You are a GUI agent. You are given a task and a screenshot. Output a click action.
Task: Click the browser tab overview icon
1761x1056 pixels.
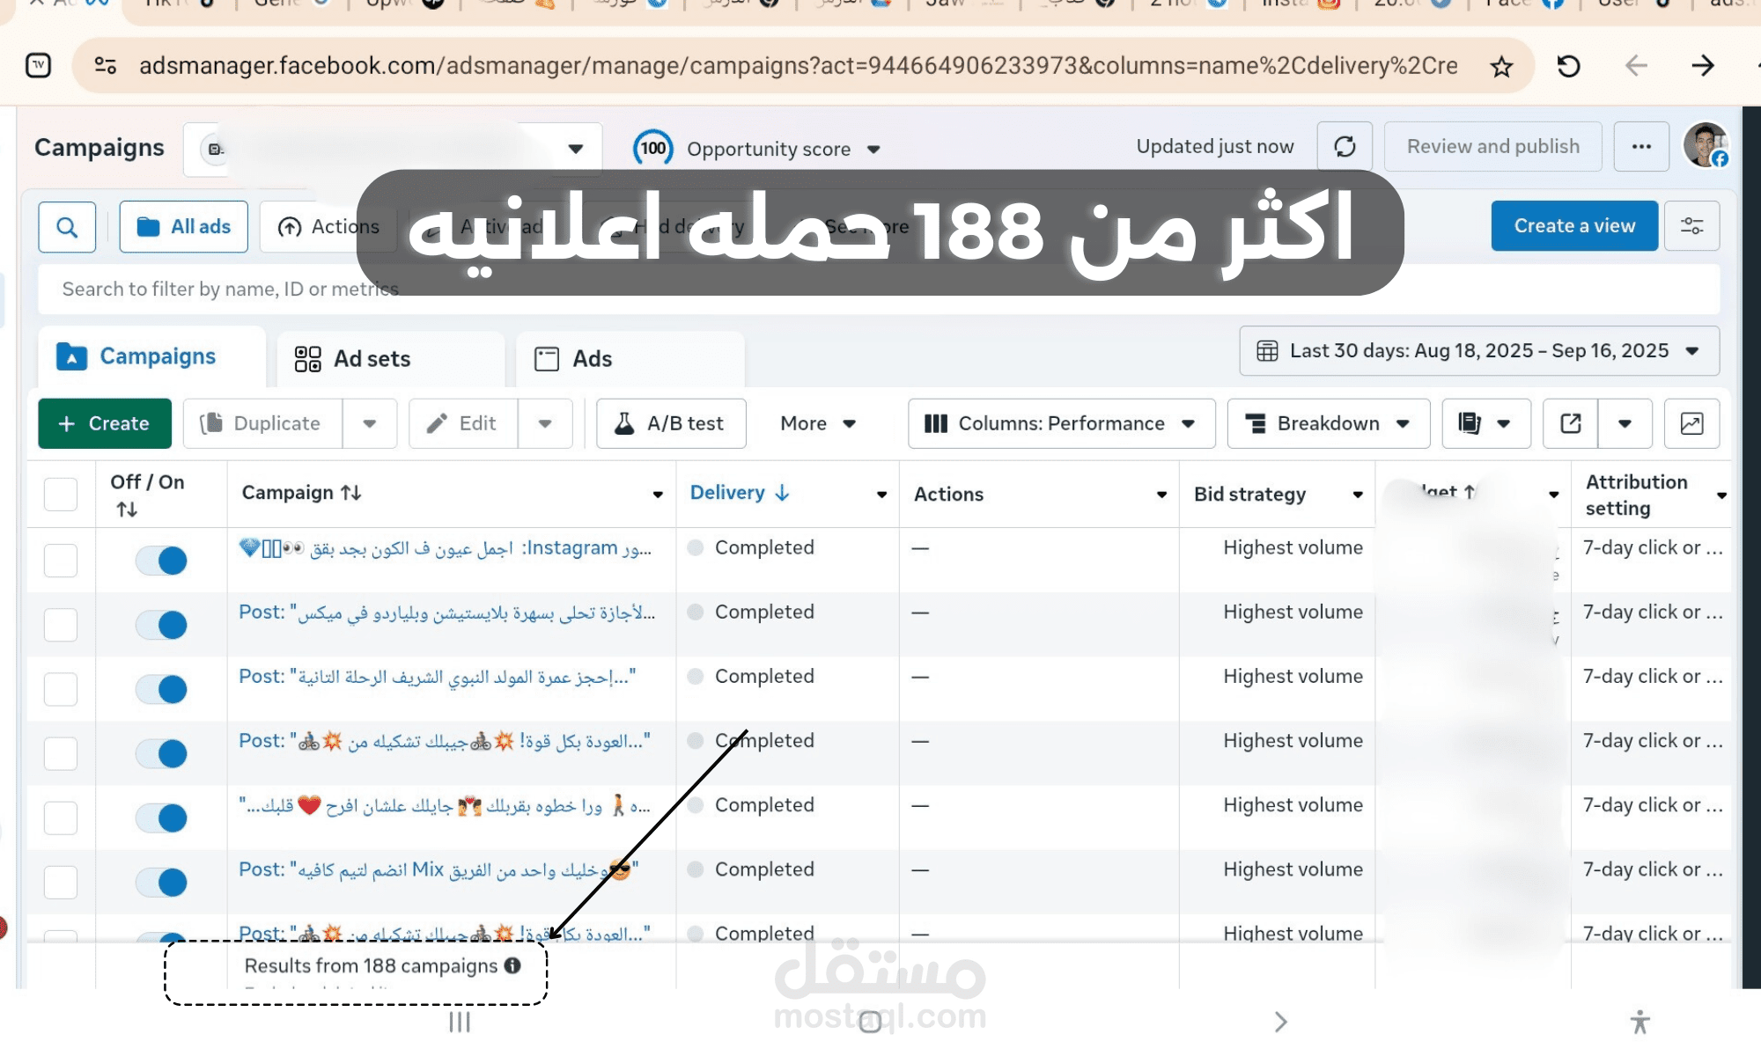coord(39,66)
